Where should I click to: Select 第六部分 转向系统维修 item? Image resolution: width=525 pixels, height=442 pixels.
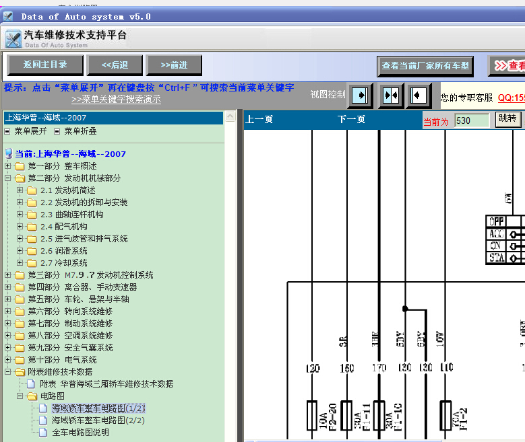[70, 311]
